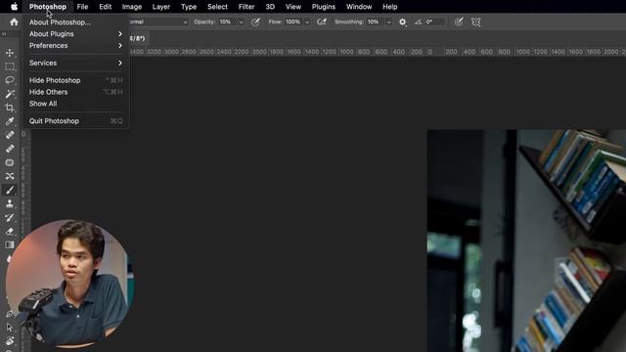Expand the collapsed tools panel arrows
Image resolution: width=626 pixels, height=352 pixels.
coord(4,34)
